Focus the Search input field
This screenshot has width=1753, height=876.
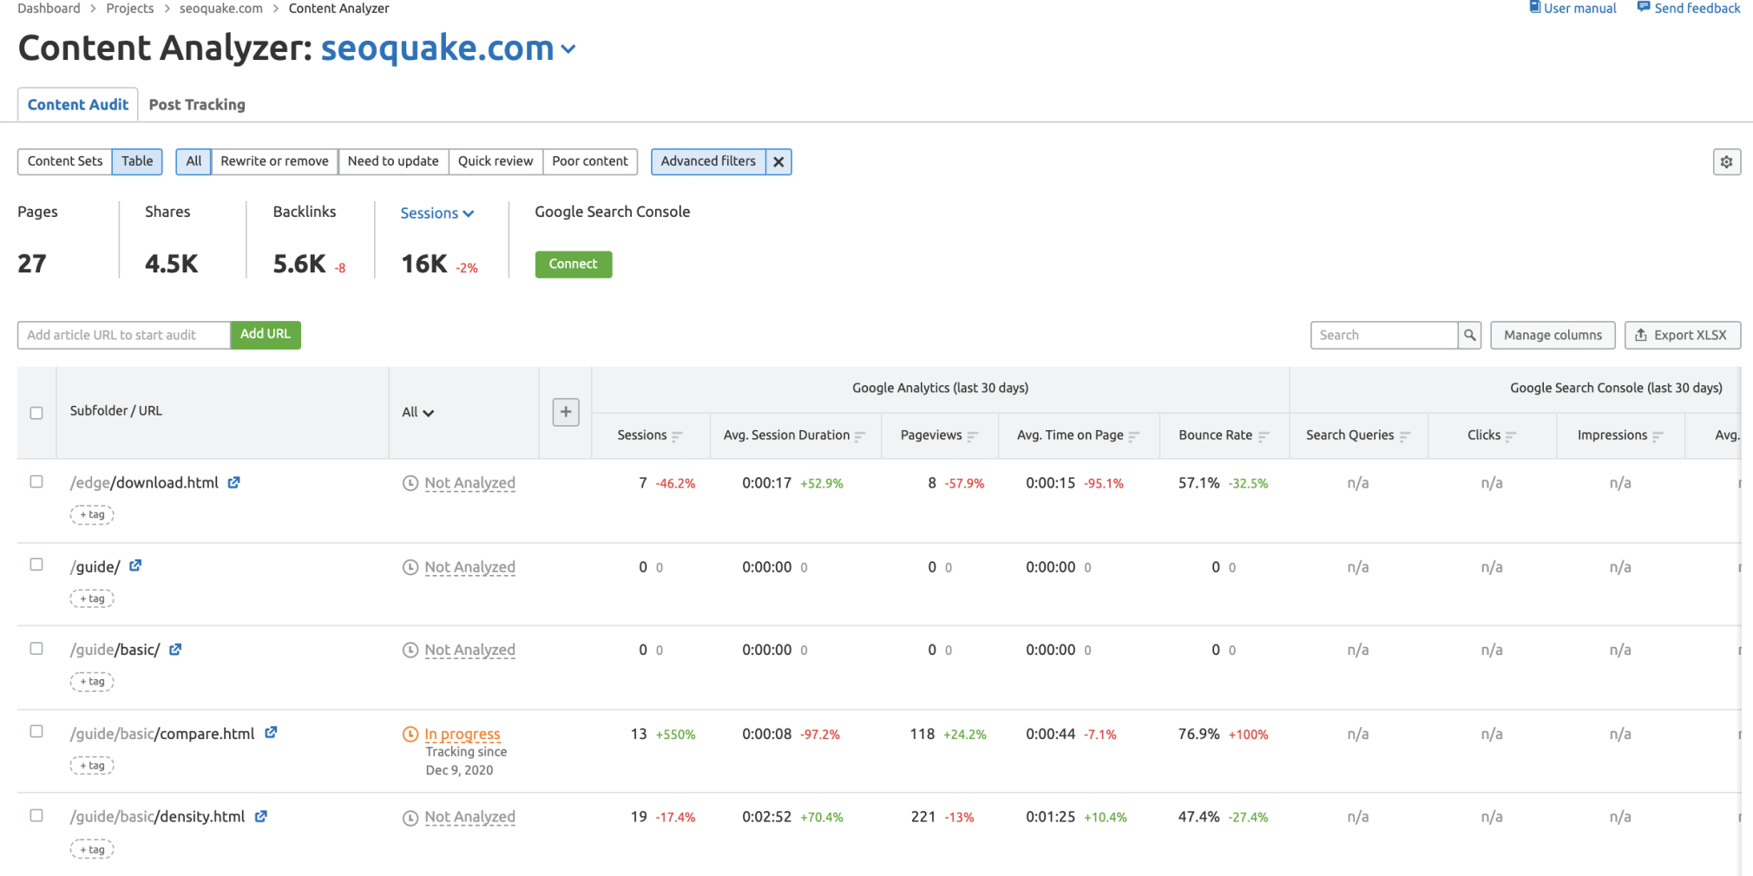pyautogui.click(x=1384, y=335)
